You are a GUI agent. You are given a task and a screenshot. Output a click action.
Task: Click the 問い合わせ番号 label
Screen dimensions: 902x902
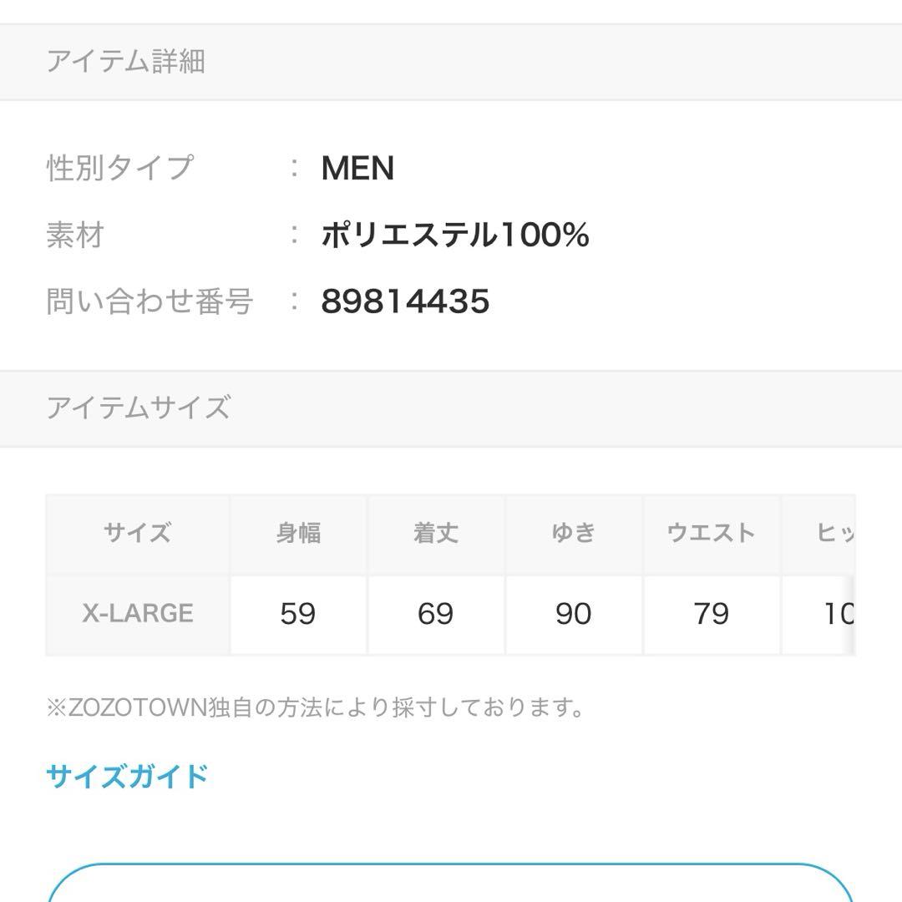[149, 301]
